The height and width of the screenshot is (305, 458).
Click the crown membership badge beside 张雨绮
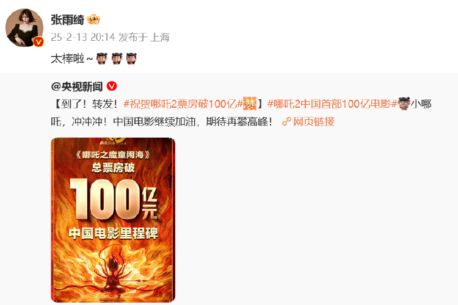[x=93, y=19]
